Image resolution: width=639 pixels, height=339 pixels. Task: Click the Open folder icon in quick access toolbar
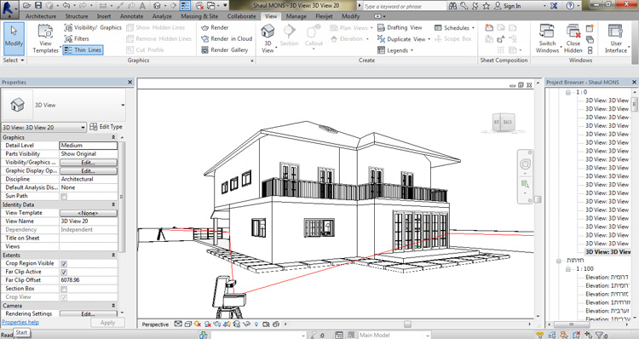click(x=26, y=6)
